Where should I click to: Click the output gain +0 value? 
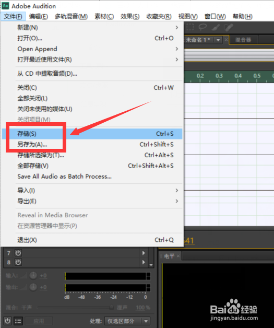(x=43, y=287)
